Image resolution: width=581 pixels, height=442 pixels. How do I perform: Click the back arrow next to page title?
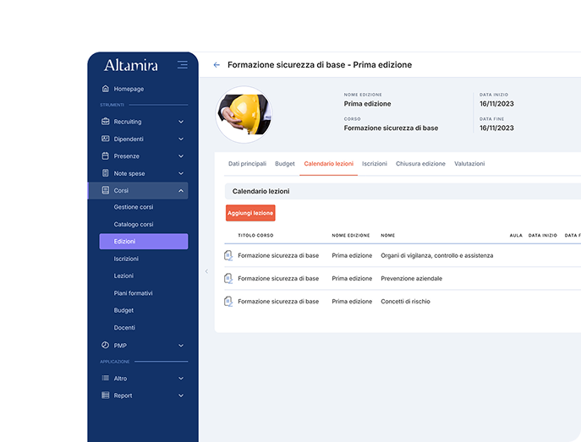(x=217, y=65)
